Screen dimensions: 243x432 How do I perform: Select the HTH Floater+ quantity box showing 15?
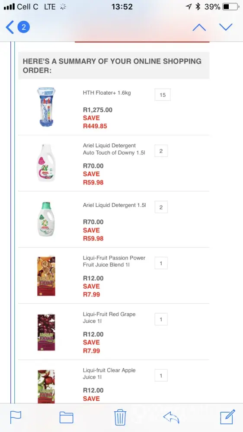[x=163, y=95]
